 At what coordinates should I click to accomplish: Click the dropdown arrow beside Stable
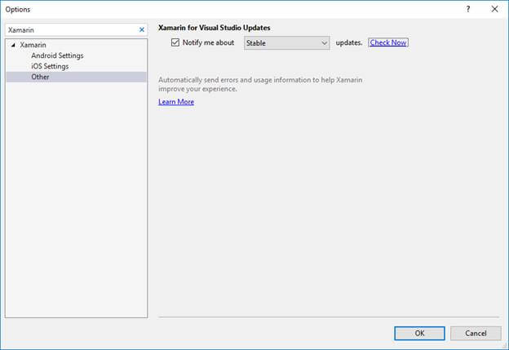(x=324, y=42)
